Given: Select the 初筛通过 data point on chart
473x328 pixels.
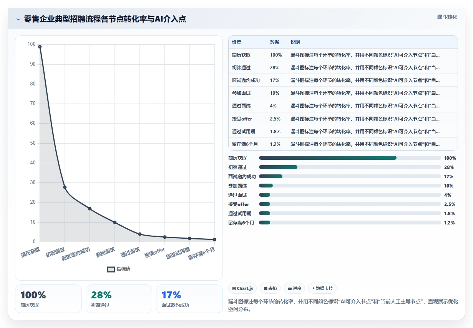Looking at the screenshot, I should point(65,187).
